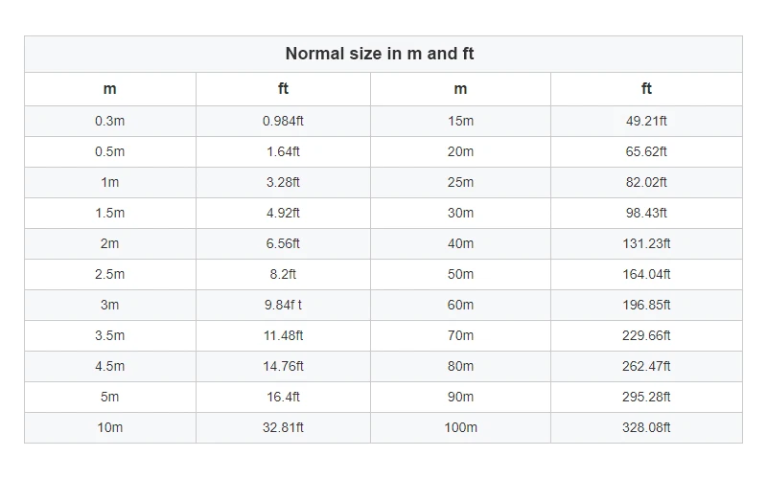Click the 131.23ft value
Viewport: 767px width, 479px height.
646,243
